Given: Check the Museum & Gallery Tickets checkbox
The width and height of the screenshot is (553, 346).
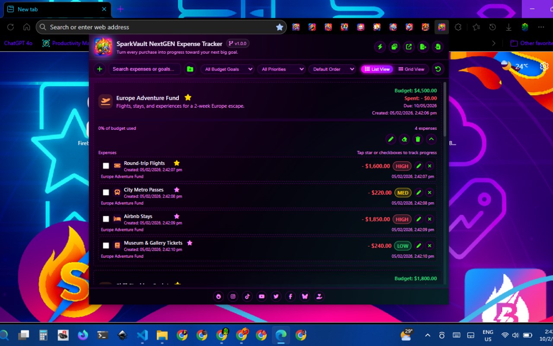Looking at the screenshot, I should click(x=106, y=246).
